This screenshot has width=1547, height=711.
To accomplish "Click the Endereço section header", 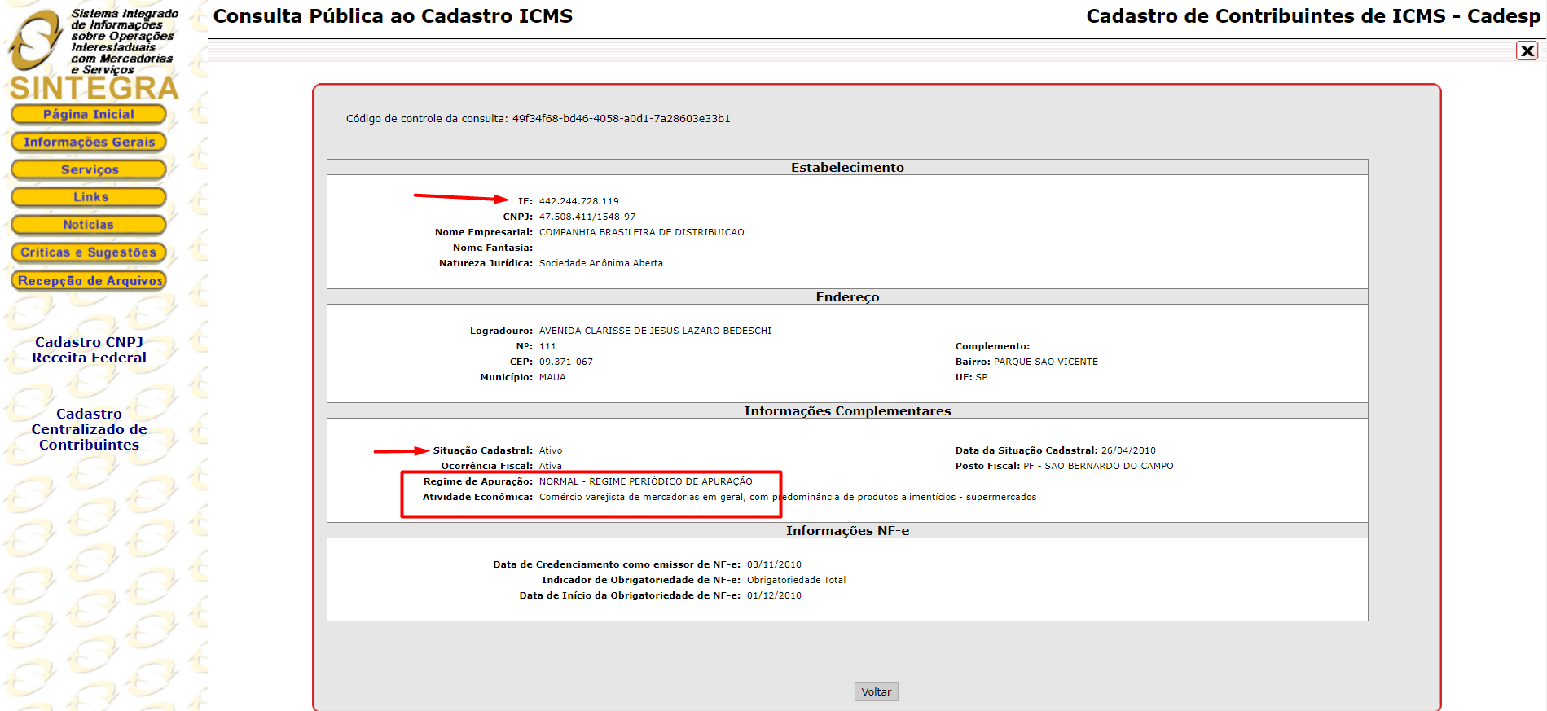I will (x=847, y=297).
